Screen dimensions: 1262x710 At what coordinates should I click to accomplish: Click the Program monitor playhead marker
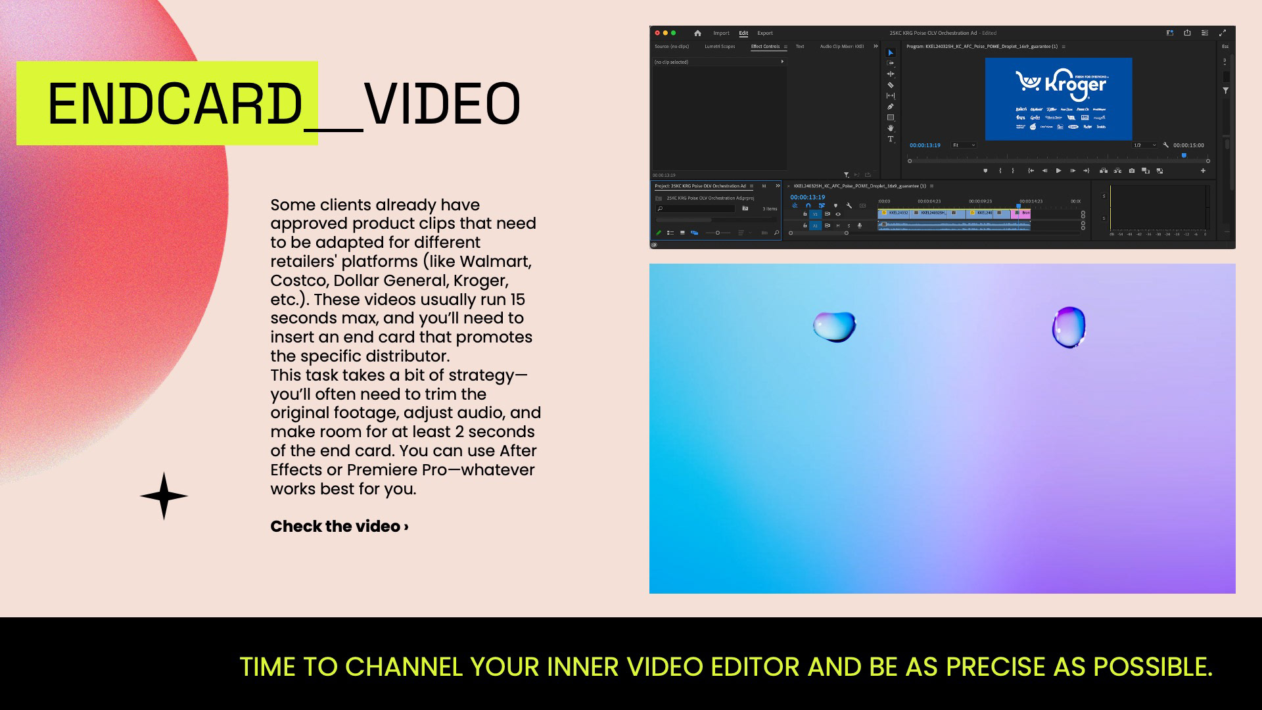tap(1184, 156)
